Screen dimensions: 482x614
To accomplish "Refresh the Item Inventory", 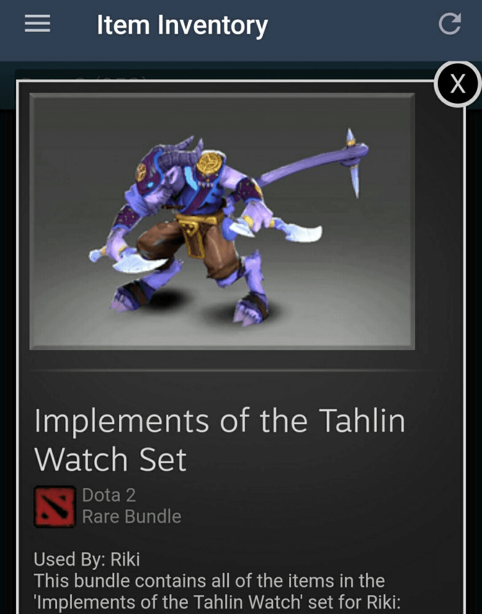I will (x=449, y=24).
